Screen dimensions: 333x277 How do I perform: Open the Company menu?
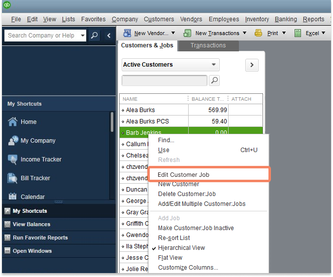click(125, 19)
